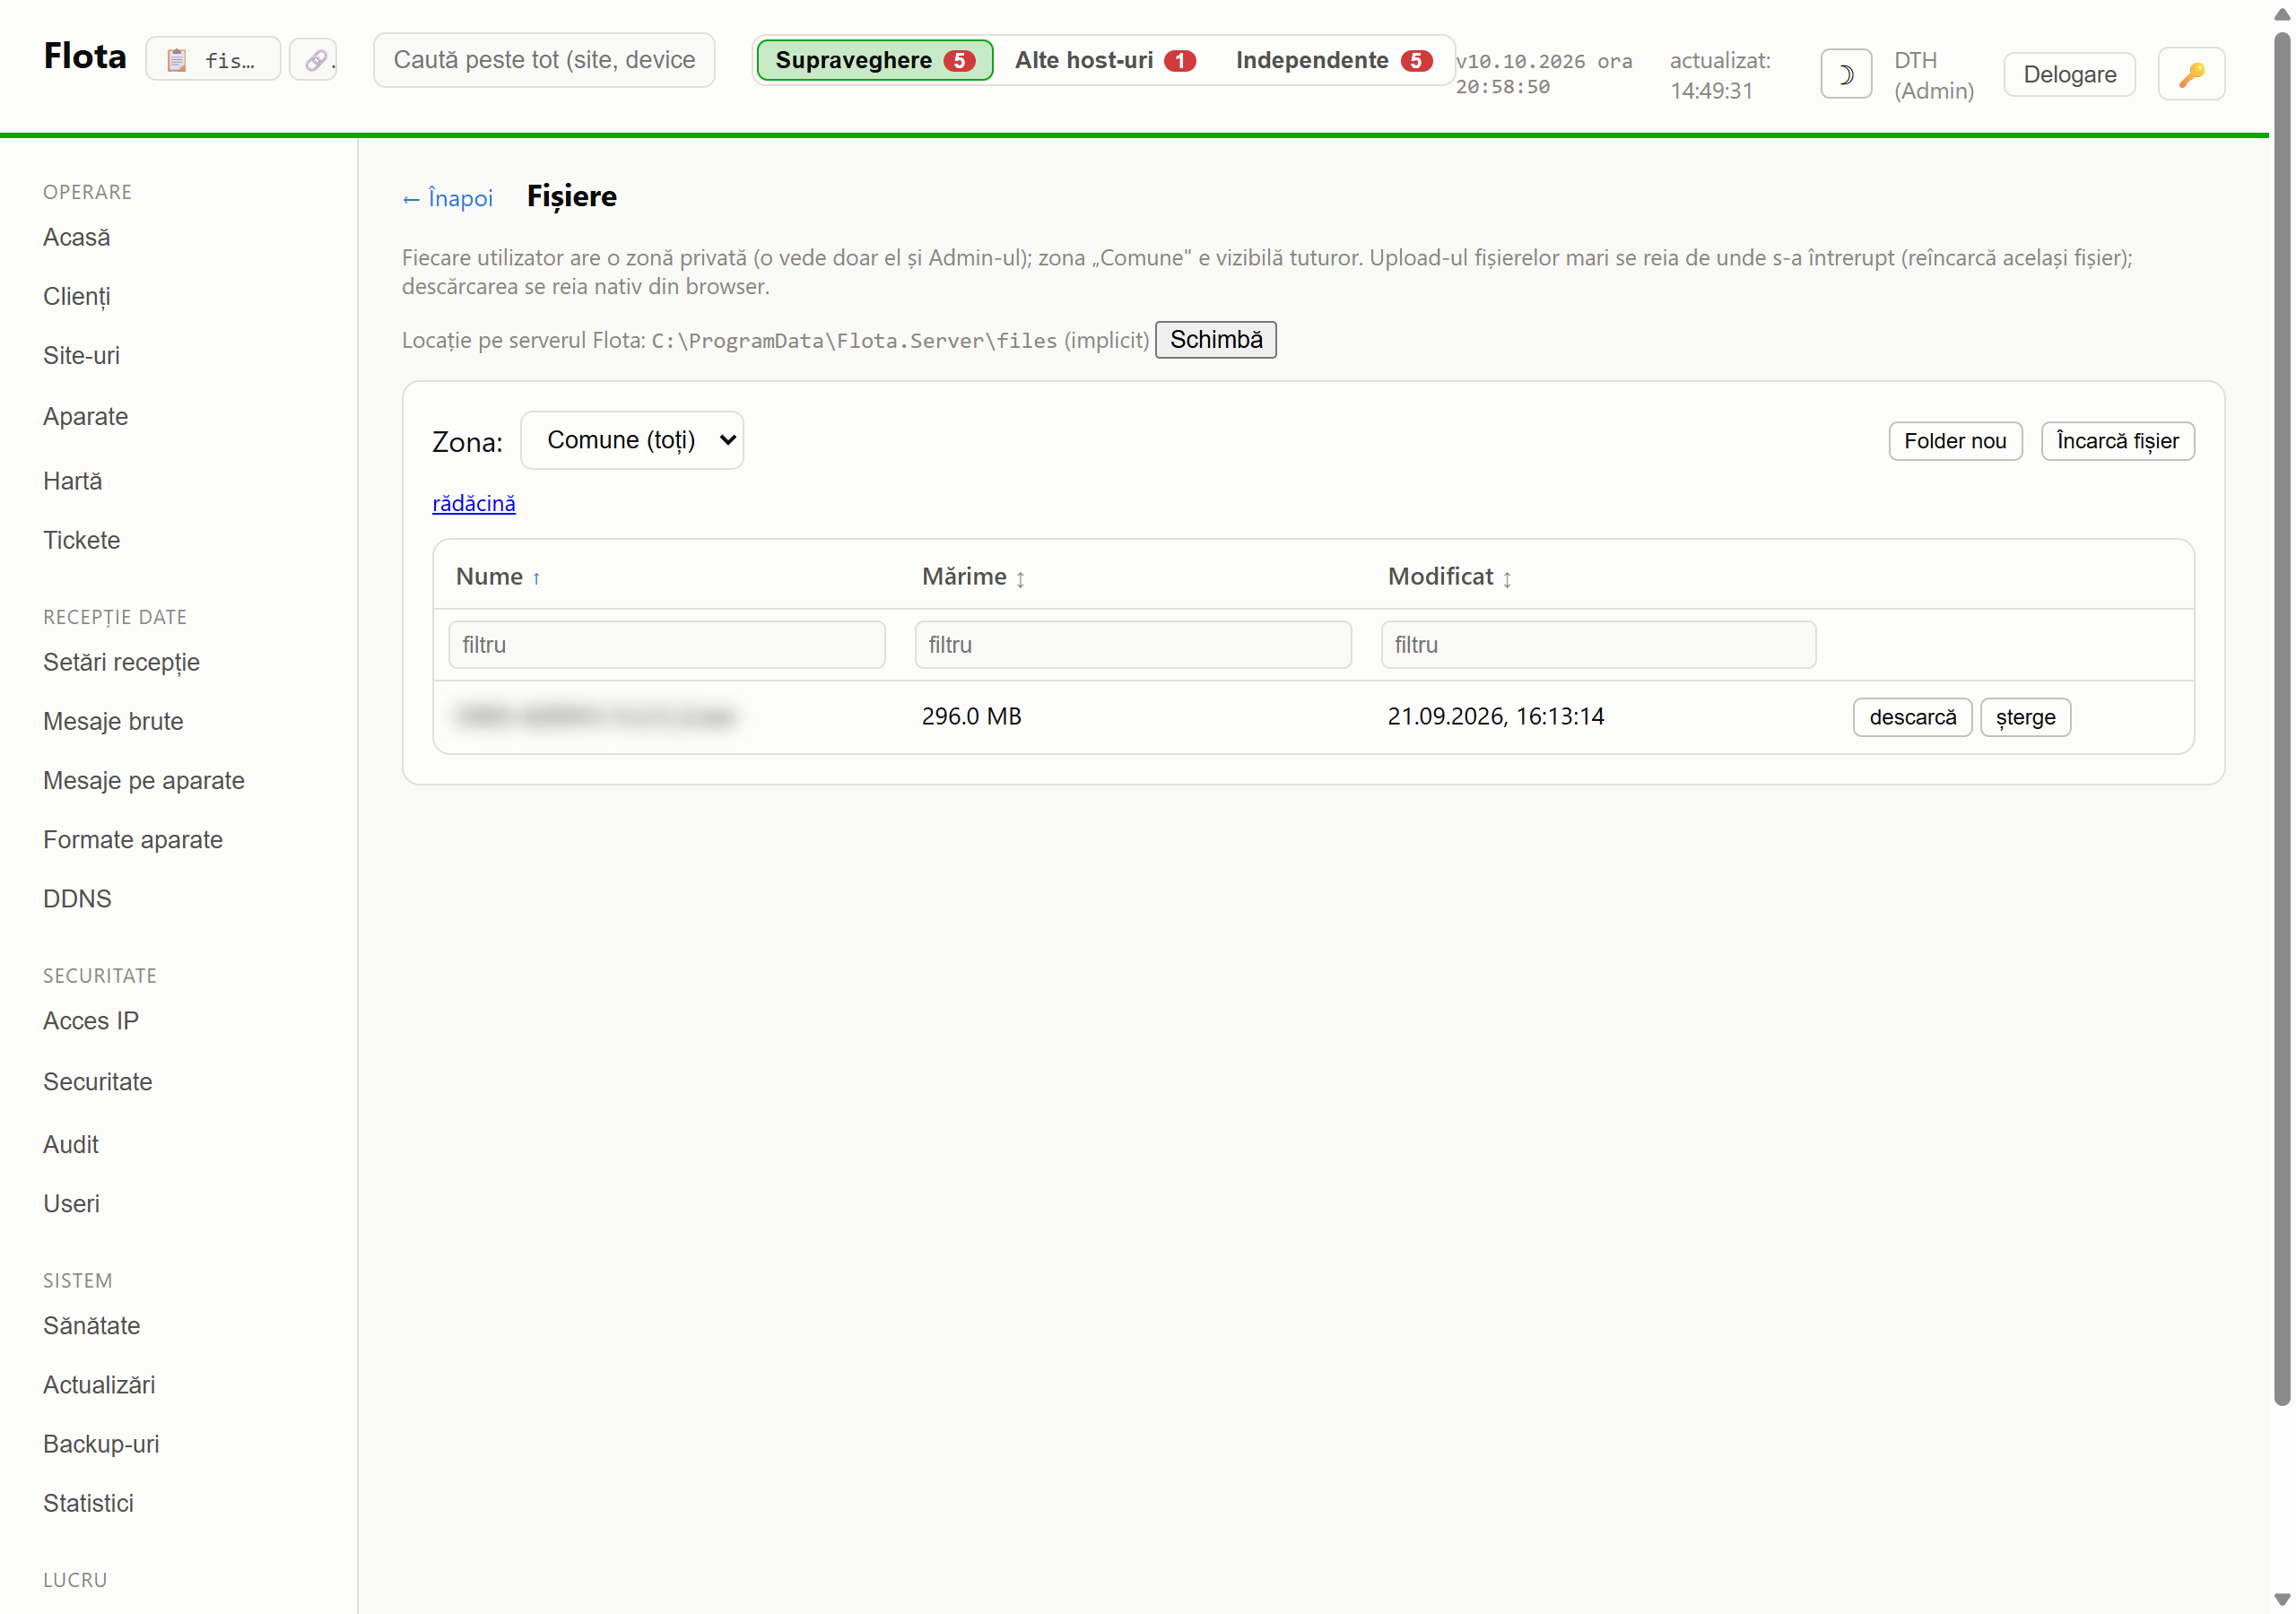The image size is (2296, 1614).
Task: Open the rădăcină breadcrumb link
Action: click(x=473, y=503)
